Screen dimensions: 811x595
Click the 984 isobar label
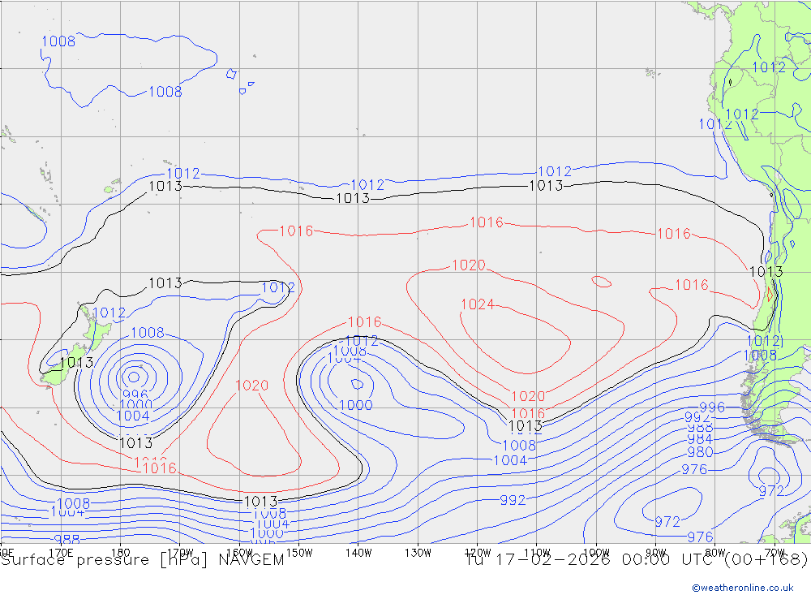pyautogui.click(x=700, y=439)
